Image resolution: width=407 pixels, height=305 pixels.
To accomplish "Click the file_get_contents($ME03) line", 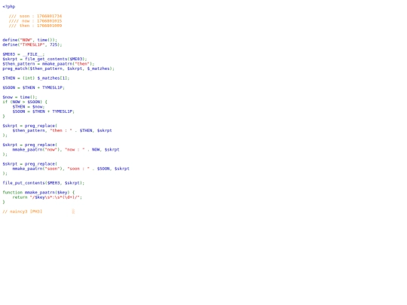I will point(45,59).
